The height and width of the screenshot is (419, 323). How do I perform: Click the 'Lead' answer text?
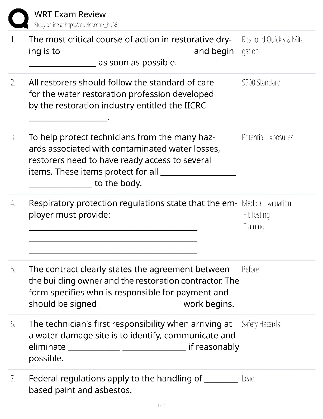[248, 379]
